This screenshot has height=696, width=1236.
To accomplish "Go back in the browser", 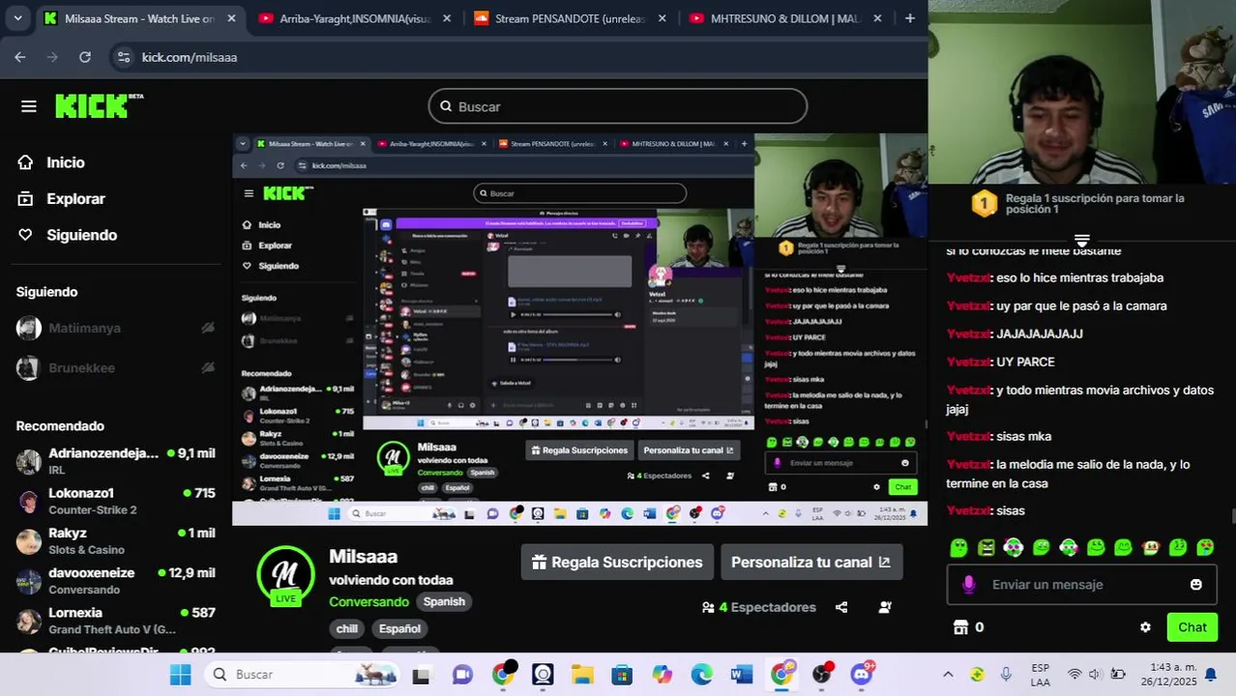I will [x=20, y=57].
